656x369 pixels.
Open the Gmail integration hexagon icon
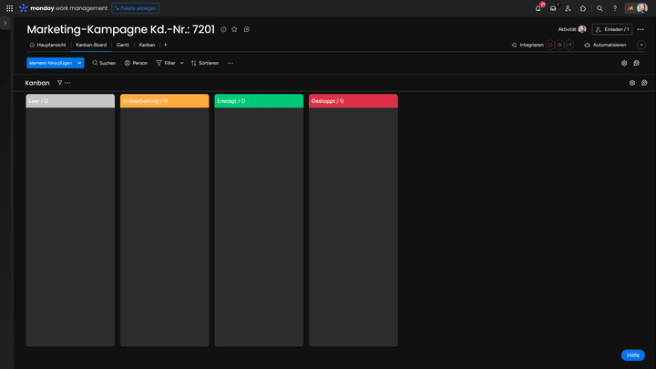tap(569, 45)
